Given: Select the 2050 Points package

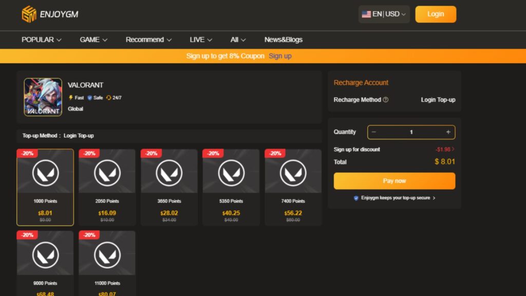Looking at the screenshot, I should point(107,188).
